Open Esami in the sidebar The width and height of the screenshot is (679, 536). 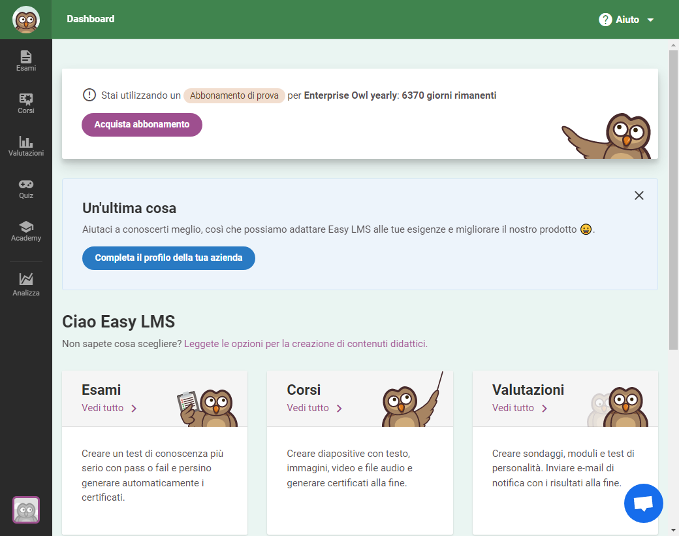26,61
